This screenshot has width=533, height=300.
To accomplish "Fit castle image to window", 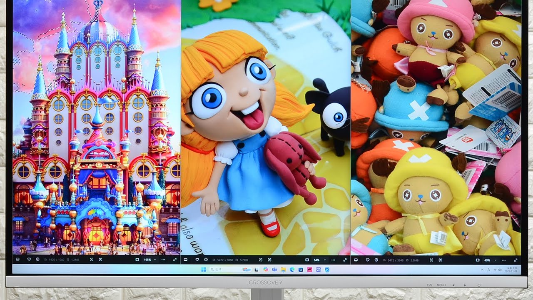I will tap(92, 260).
